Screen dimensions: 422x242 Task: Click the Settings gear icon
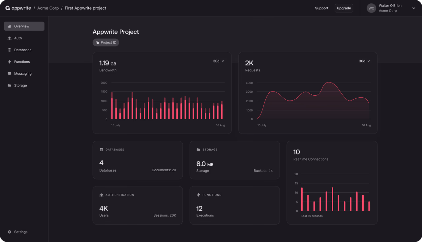point(10,232)
